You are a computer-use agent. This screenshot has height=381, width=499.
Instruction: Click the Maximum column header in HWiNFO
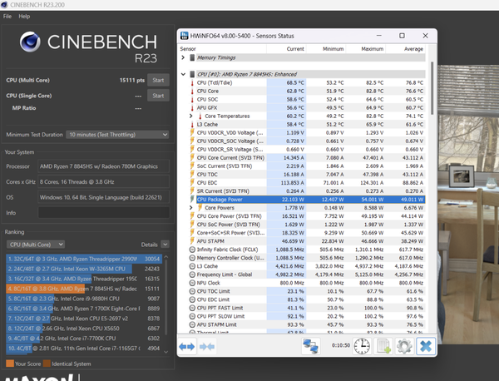(372, 49)
